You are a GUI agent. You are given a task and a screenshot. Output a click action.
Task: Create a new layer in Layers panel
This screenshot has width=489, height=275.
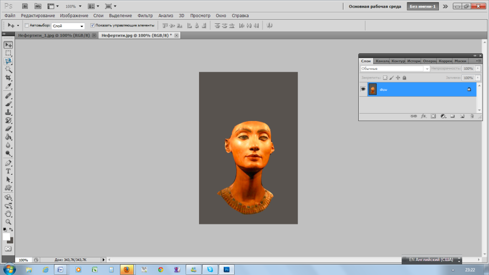click(x=462, y=116)
